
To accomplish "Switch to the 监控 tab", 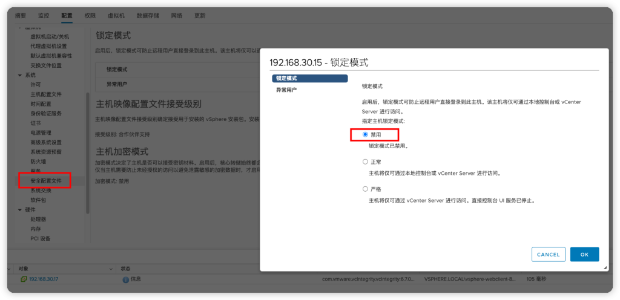I will coord(44,16).
